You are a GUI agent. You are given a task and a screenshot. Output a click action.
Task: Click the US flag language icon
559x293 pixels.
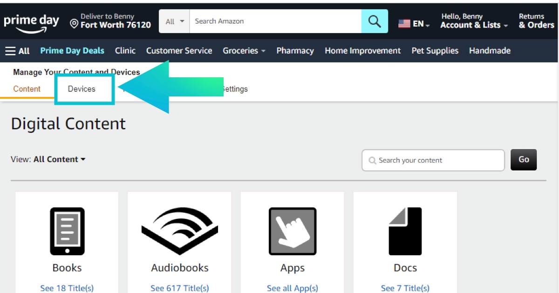404,23
